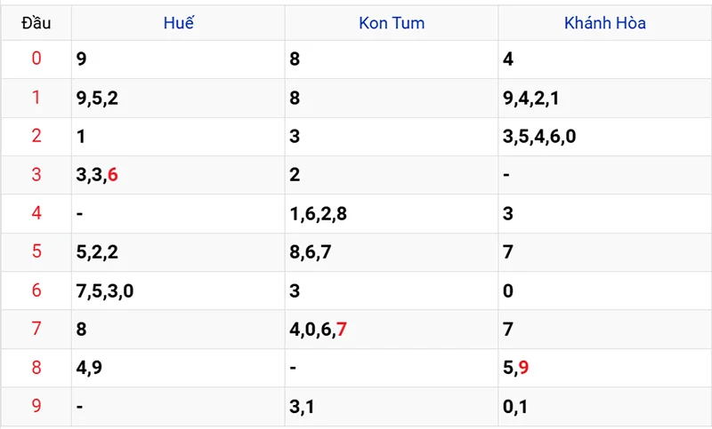Click the Huế column header

[178, 23]
